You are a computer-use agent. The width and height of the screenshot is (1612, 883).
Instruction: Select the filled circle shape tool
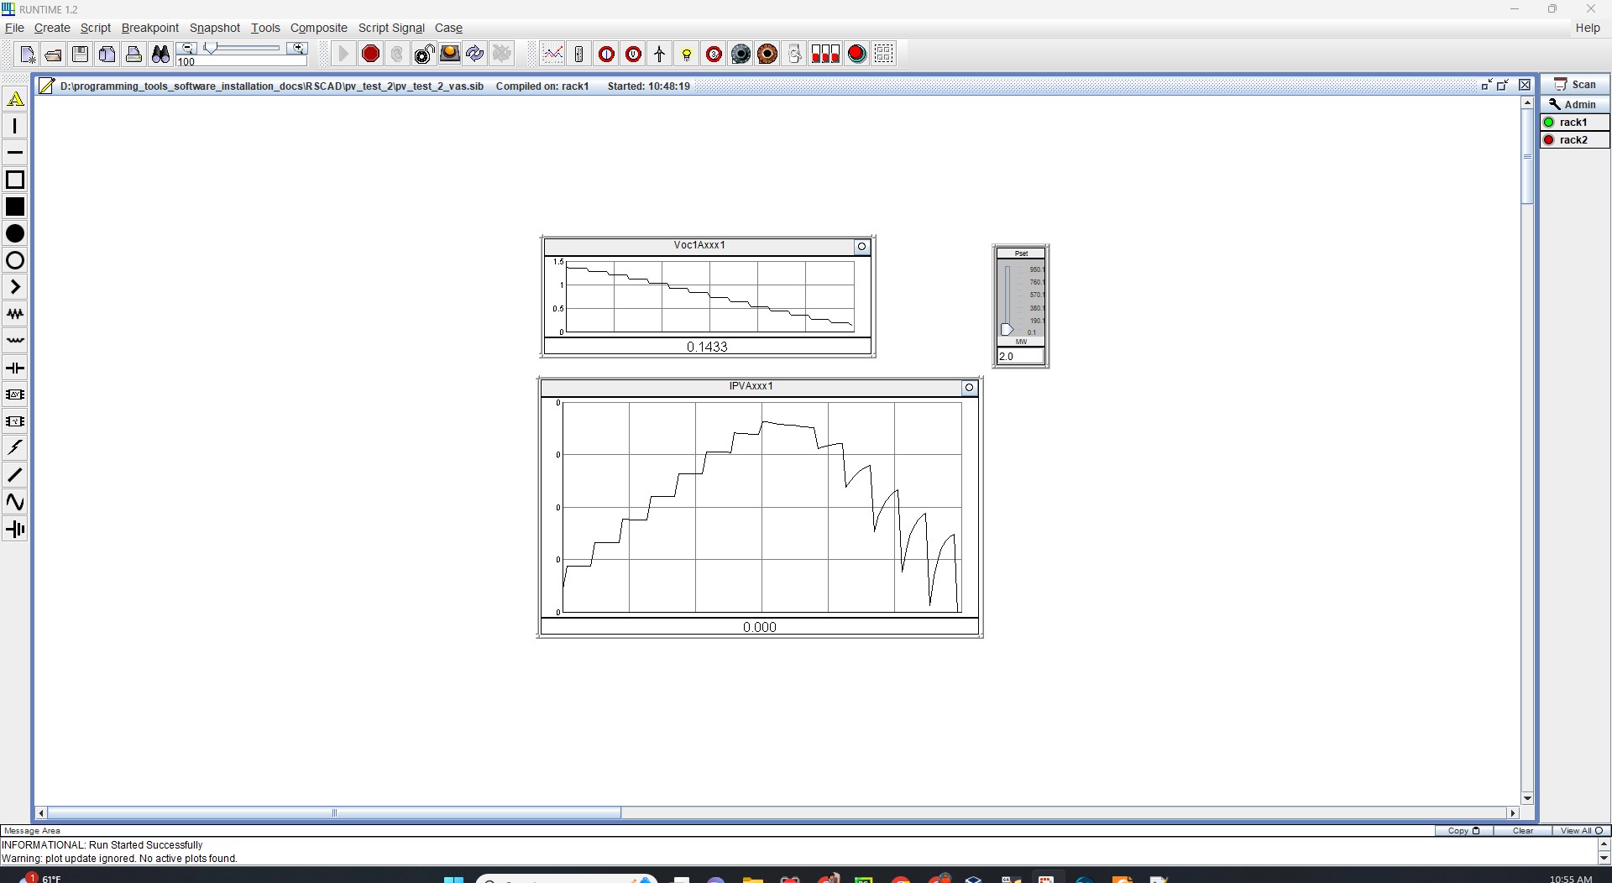[x=15, y=234]
